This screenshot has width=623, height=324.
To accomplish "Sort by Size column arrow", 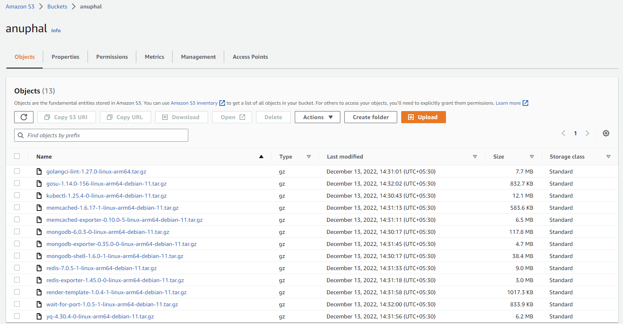I will pyautogui.click(x=532, y=157).
